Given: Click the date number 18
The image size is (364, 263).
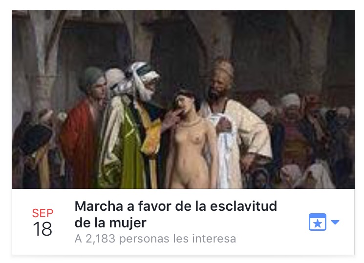Looking at the screenshot, I should coord(43,229).
